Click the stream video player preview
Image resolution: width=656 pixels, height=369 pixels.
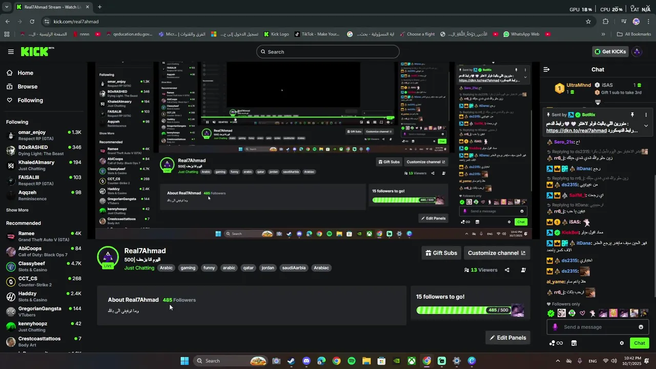(314, 151)
